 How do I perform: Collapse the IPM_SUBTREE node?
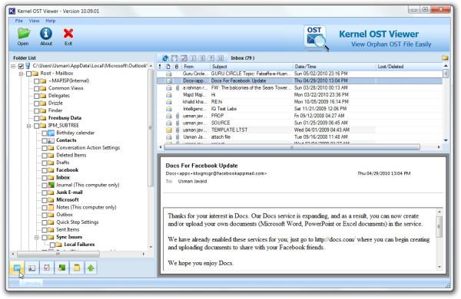[x=29, y=126]
